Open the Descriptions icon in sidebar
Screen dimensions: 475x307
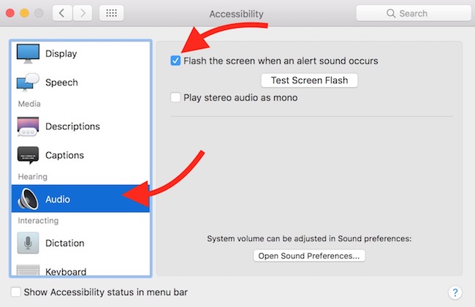click(x=28, y=126)
